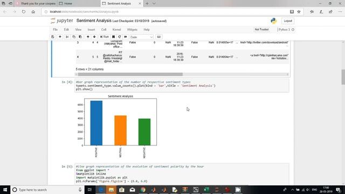345x194 pixels.
Task: Click the orange NEUTRAL bar in chart
Action: 120,130
